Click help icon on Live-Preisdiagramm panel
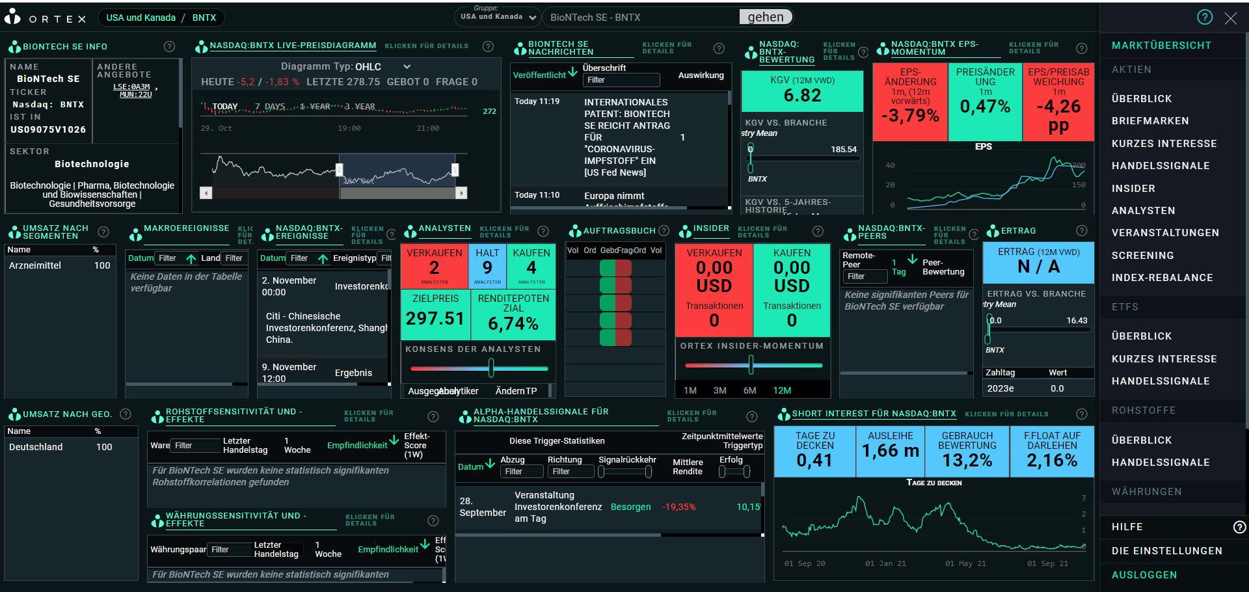Screen dimensions: 1249x592 (x=488, y=46)
